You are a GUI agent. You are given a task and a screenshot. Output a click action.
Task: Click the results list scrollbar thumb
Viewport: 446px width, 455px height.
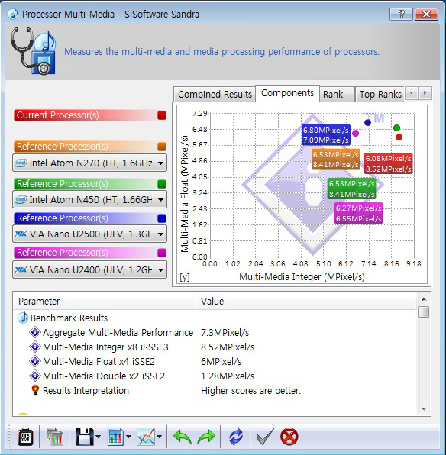(x=424, y=312)
